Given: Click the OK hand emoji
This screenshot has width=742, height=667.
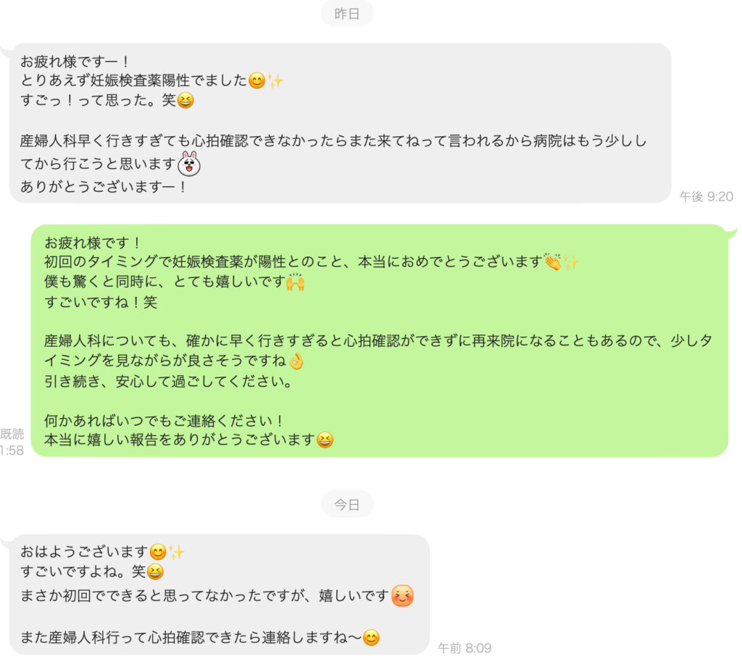Looking at the screenshot, I should point(296,361).
